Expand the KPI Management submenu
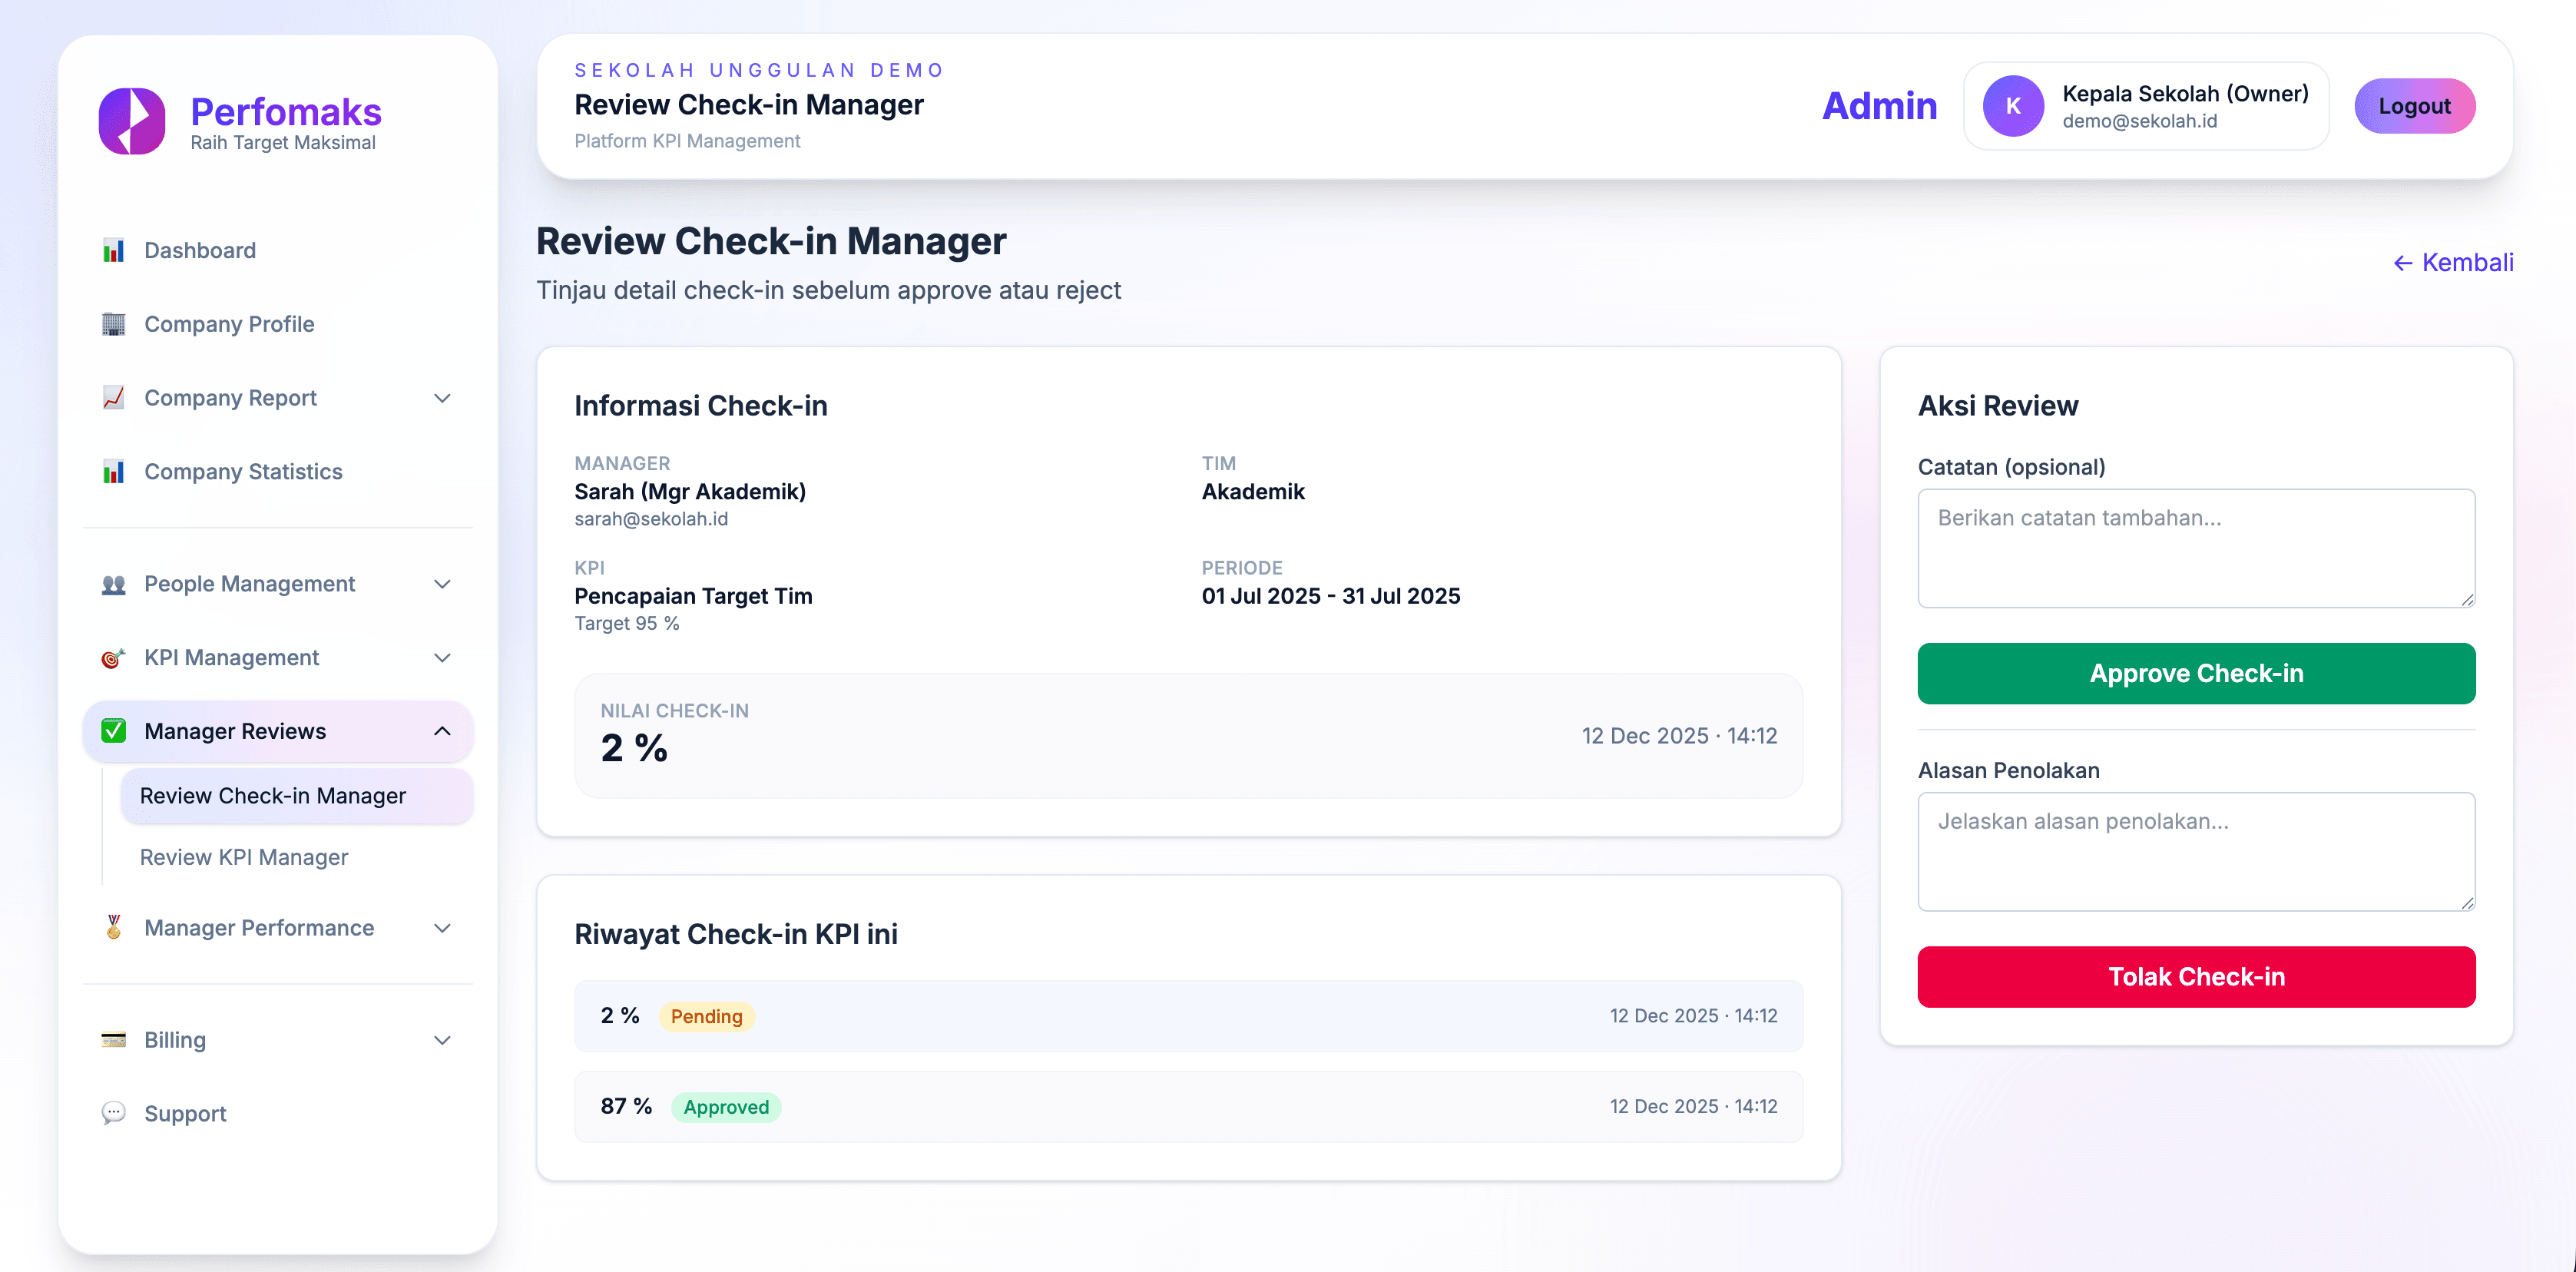 [442, 657]
